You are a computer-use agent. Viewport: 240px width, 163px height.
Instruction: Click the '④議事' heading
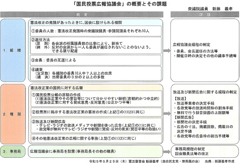pyautogui.click(x=37, y=70)
